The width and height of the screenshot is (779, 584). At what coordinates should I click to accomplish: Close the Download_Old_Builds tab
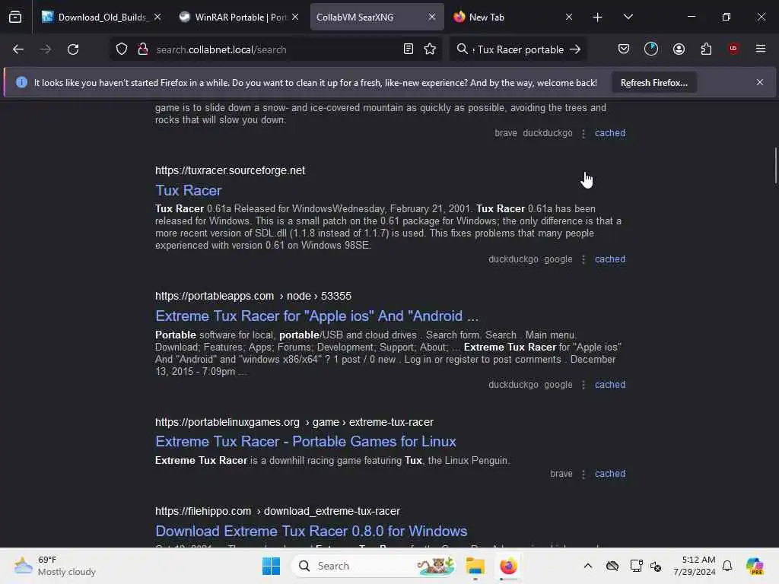click(157, 17)
